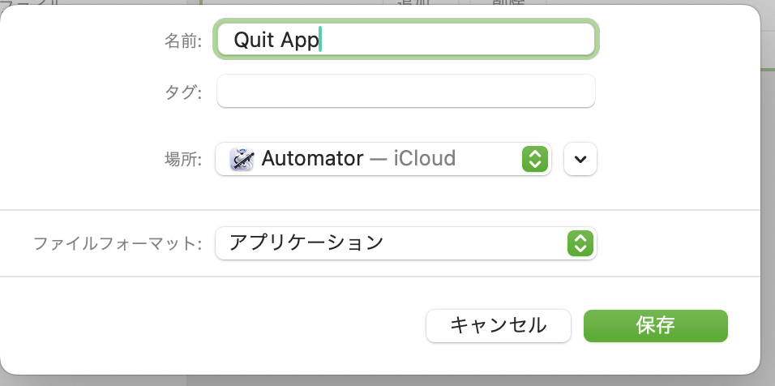Click the キャンセル cancel button
The image size is (775, 386).
pos(499,326)
